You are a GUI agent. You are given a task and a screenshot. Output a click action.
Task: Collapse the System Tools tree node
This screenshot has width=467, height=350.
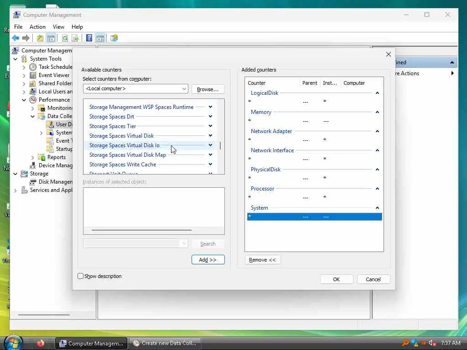(x=16, y=59)
